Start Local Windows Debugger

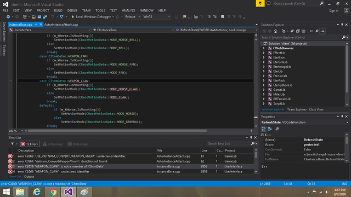tap(91, 17)
